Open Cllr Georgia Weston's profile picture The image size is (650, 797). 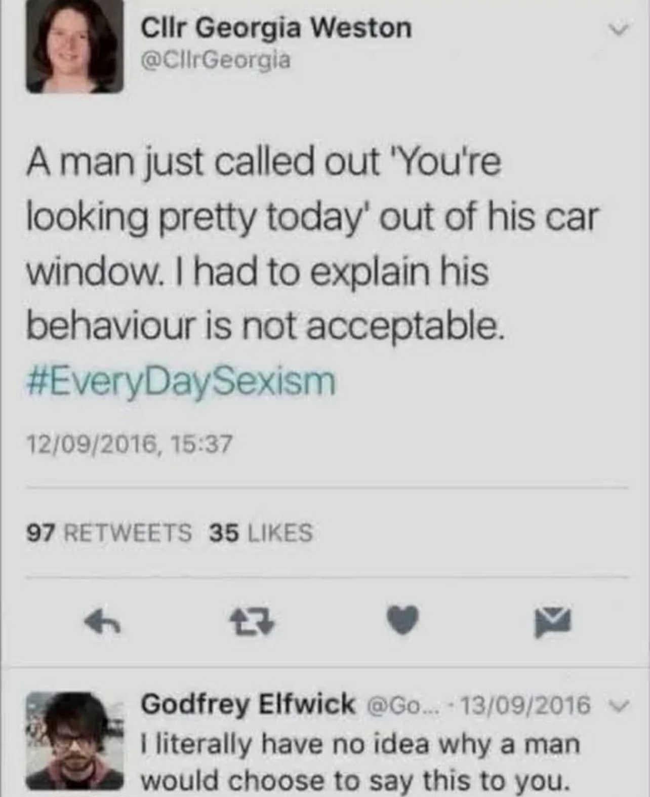click(74, 47)
